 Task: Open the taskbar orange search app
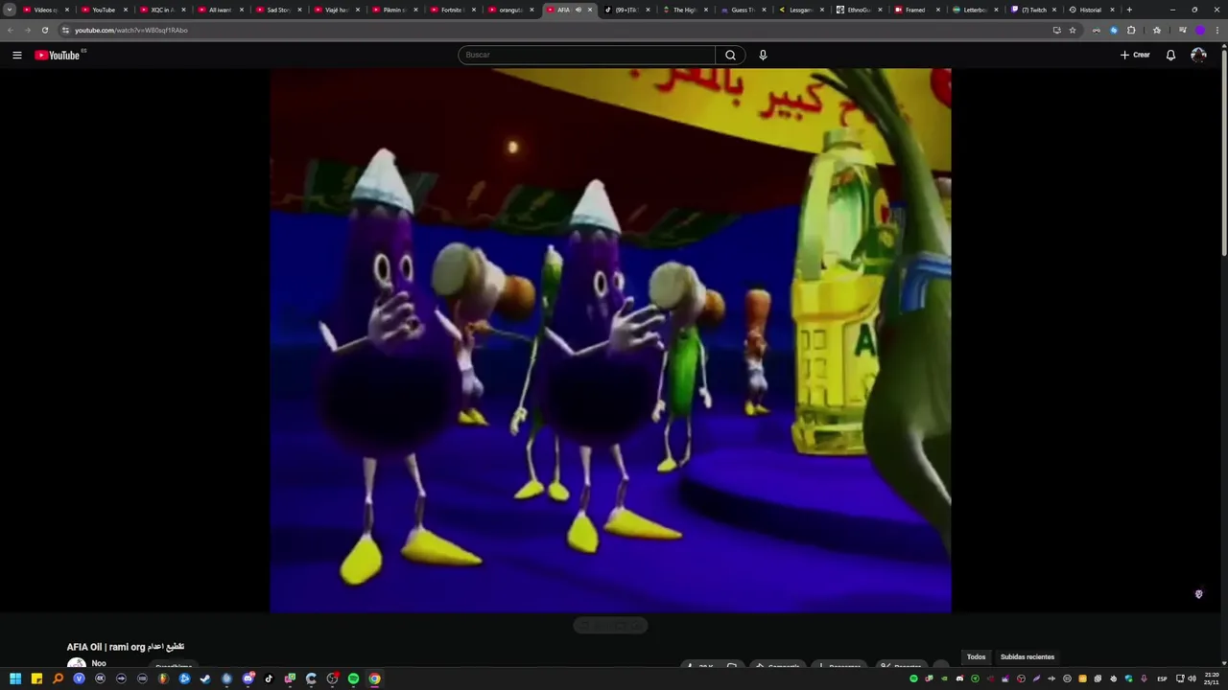tap(58, 678)
